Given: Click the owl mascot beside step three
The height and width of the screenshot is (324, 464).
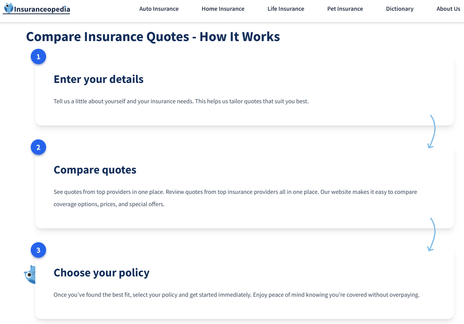Looking at the screenshot, I should pos(30,274).
